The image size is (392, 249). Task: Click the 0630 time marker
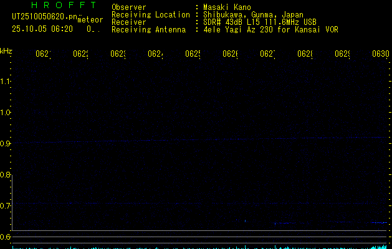(x=380, y=54)
